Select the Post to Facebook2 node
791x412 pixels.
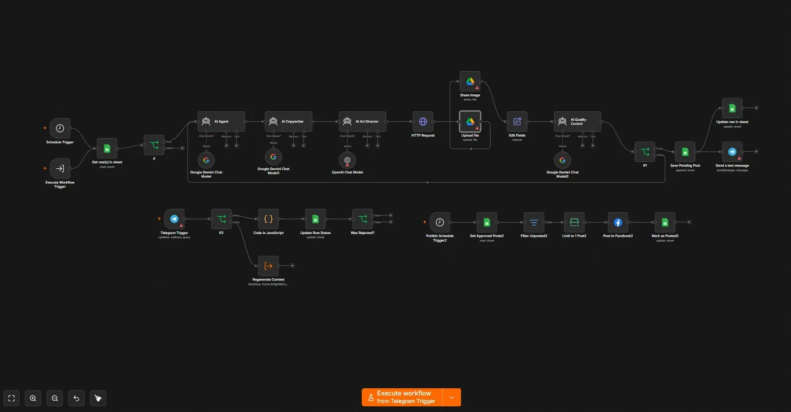(x=618, y=222)
